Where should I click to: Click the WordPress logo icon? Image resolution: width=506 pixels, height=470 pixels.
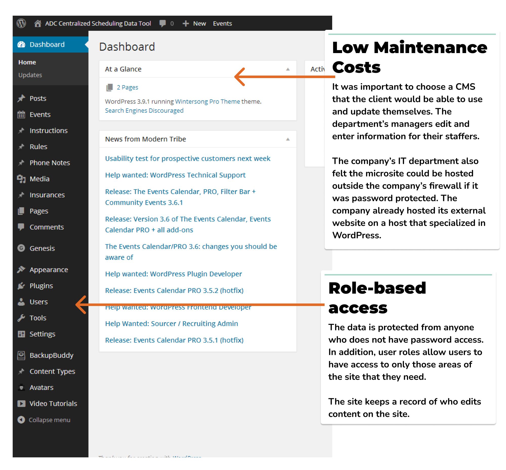(x=22, y=23)
